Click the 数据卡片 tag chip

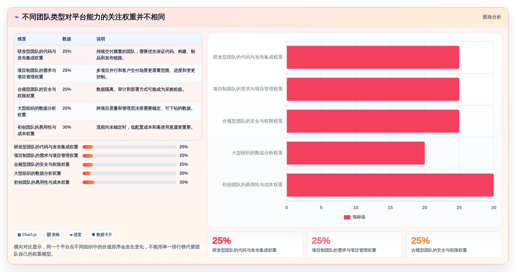[102, 235]
